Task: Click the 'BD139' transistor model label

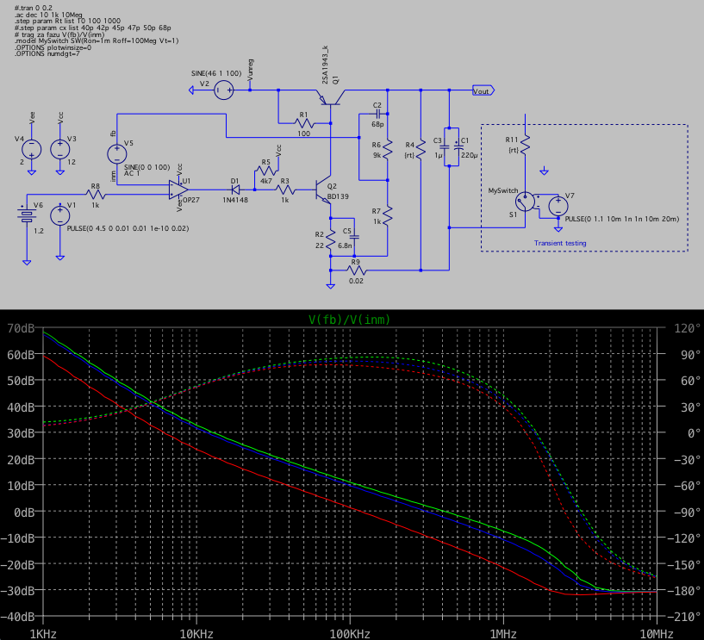Action: [x=338, y=196]
